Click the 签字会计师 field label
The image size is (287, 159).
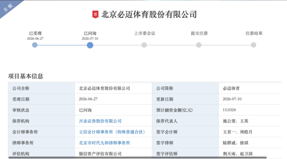[167, 132]
